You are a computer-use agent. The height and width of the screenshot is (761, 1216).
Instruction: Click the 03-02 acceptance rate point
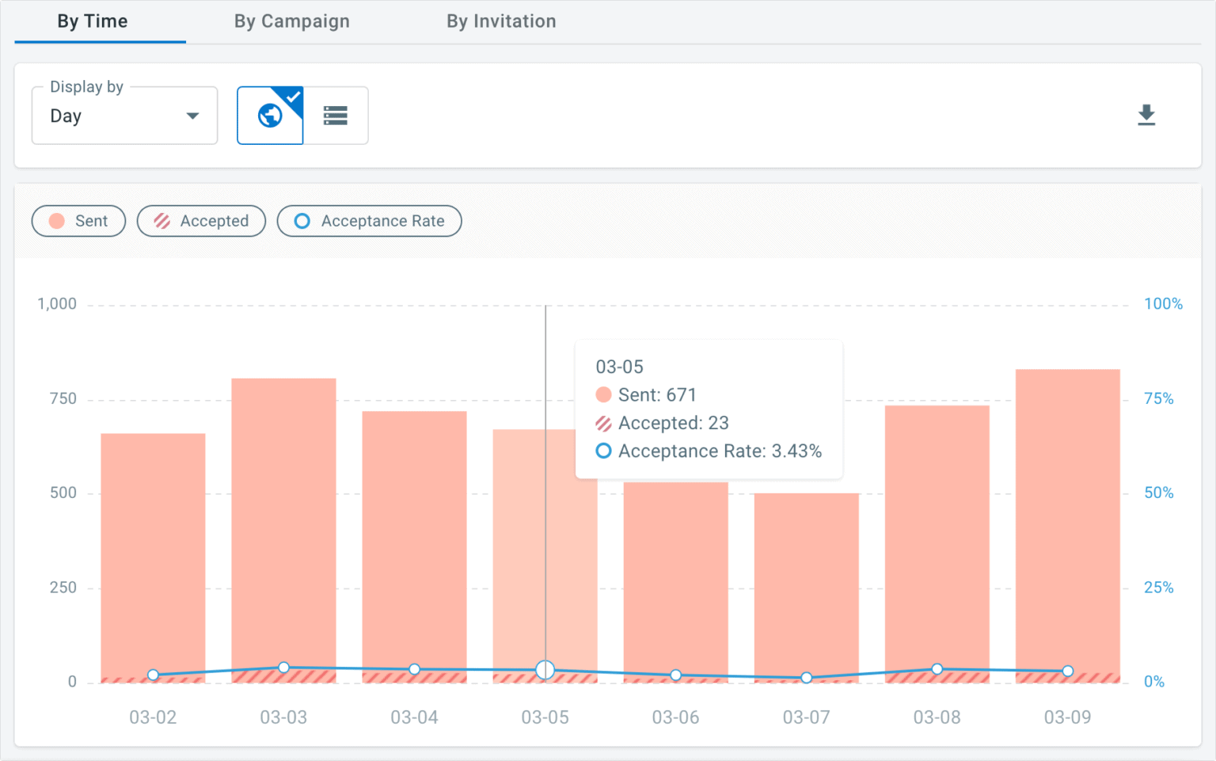pos(153,675)
